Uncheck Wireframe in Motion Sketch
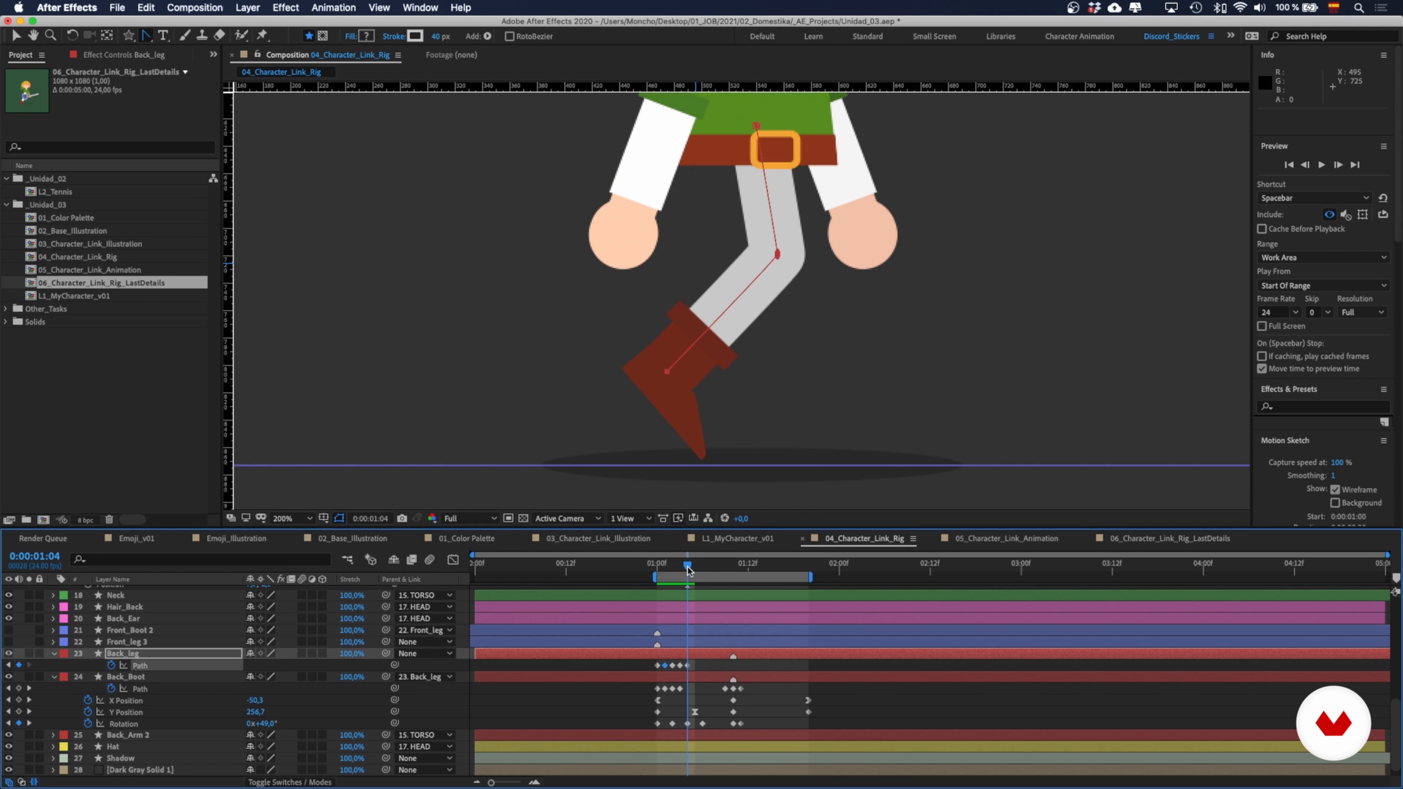Viewport: 1403px width, 789px height. pyautogui.click(x=1335, y=489)
